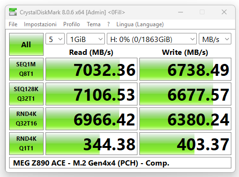Start the SEQ128K Q32T1 test
The width and height of the screenshot is (239, 177).
tap(26, 94)
